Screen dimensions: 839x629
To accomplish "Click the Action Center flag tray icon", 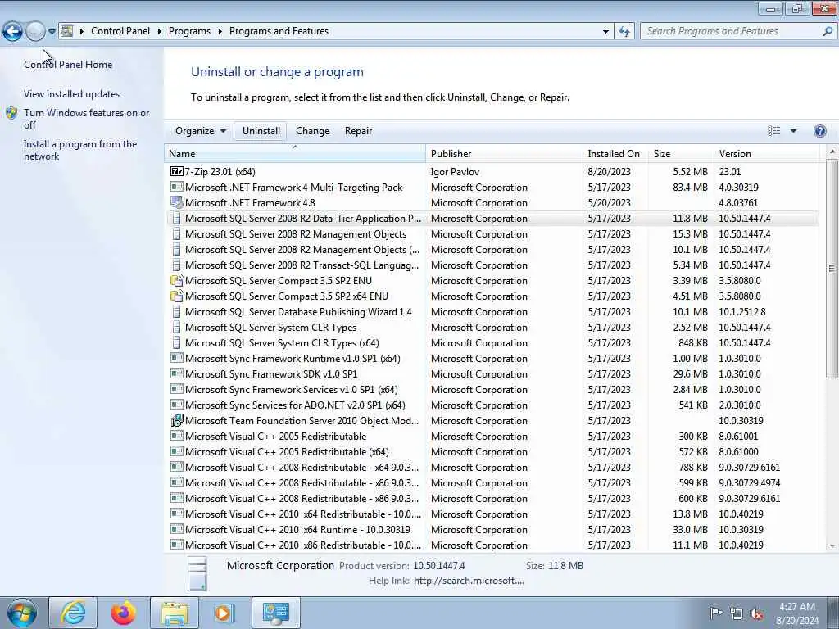I will coord(716,613).
